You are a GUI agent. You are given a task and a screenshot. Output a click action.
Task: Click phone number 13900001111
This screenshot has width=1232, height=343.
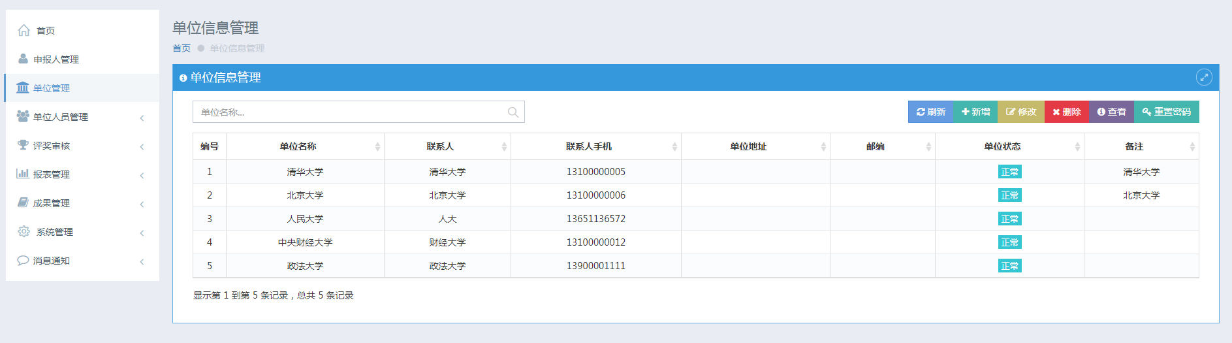[596, 266]
